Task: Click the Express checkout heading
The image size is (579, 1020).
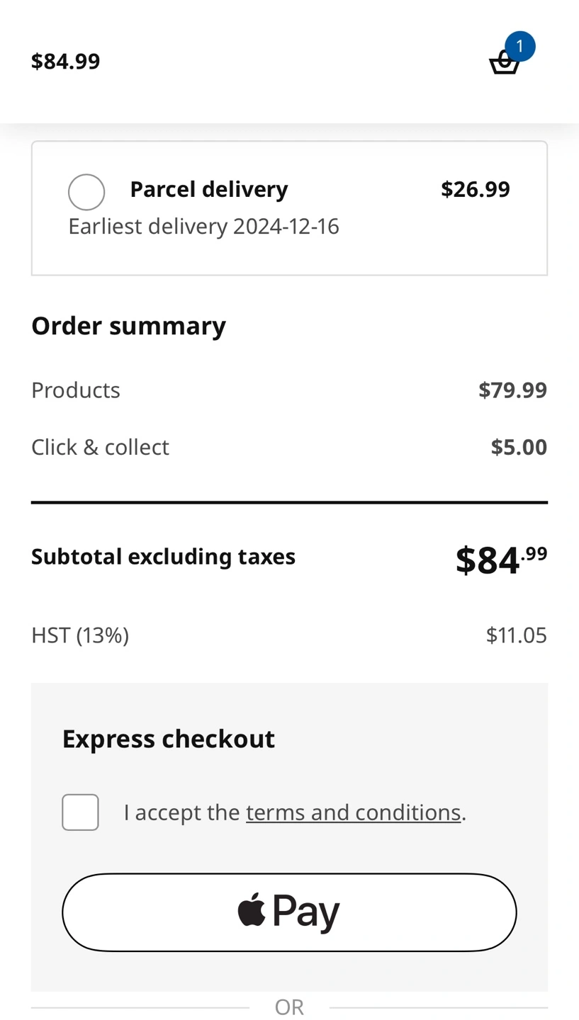Action: tap(169, 739)
